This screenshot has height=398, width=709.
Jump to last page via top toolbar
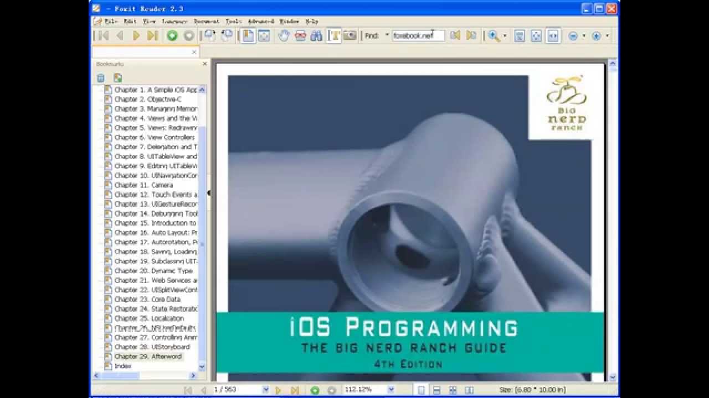pos(153,36)
